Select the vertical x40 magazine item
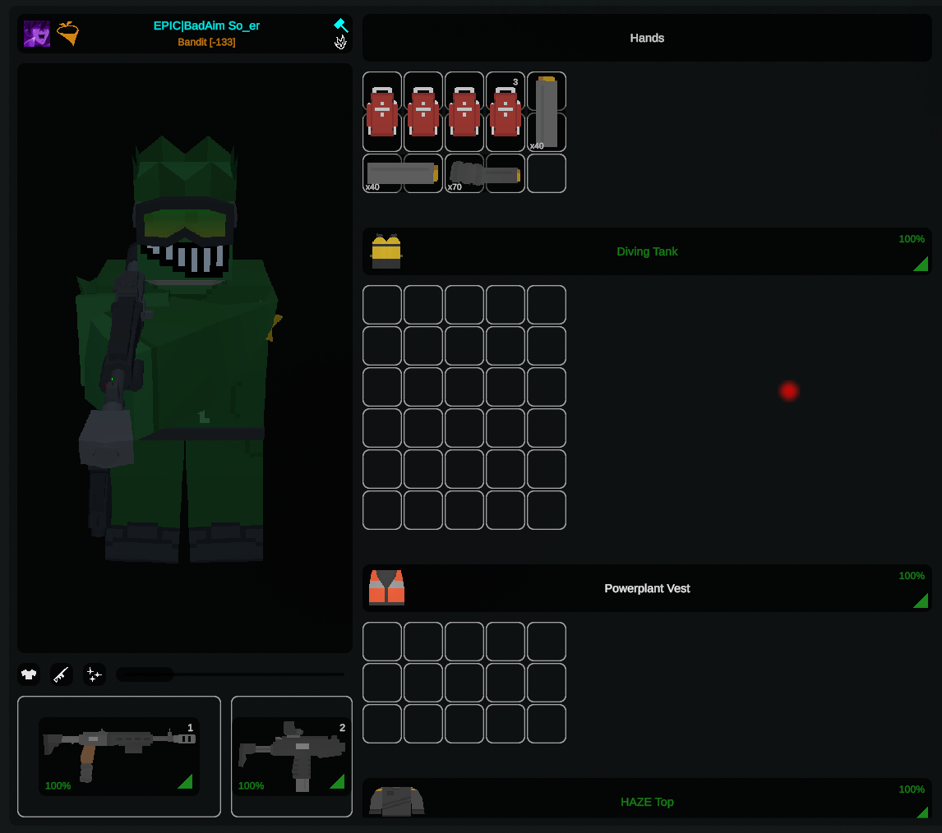 click(546, 112)
